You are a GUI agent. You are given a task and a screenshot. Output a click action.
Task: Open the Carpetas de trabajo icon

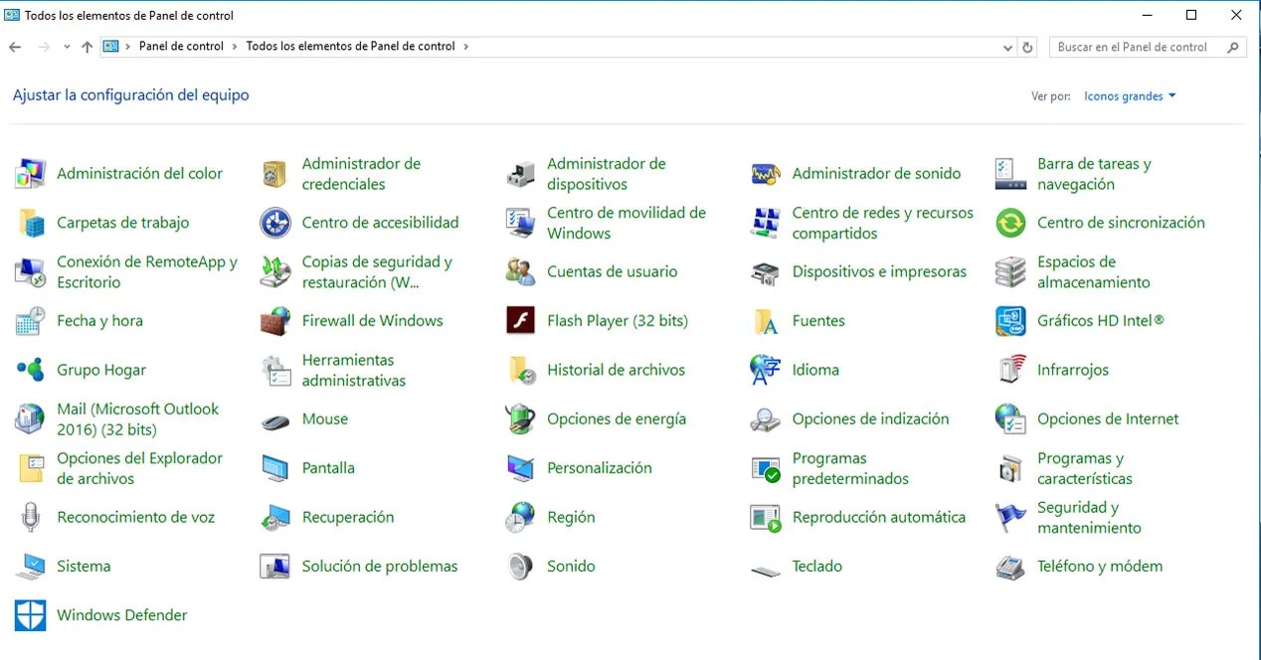[31, 223]
